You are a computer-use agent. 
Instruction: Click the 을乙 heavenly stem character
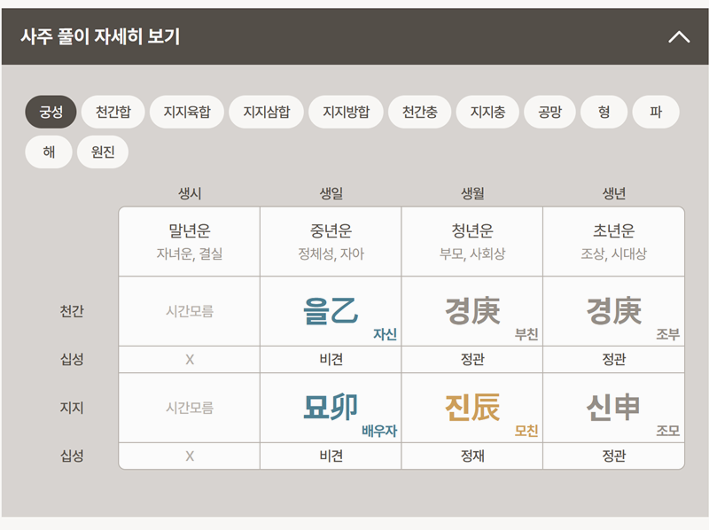(331, 311)
